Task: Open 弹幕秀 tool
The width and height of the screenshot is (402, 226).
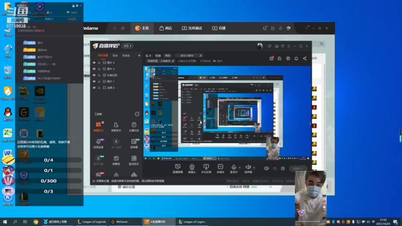Action: [x=116, y=160]
